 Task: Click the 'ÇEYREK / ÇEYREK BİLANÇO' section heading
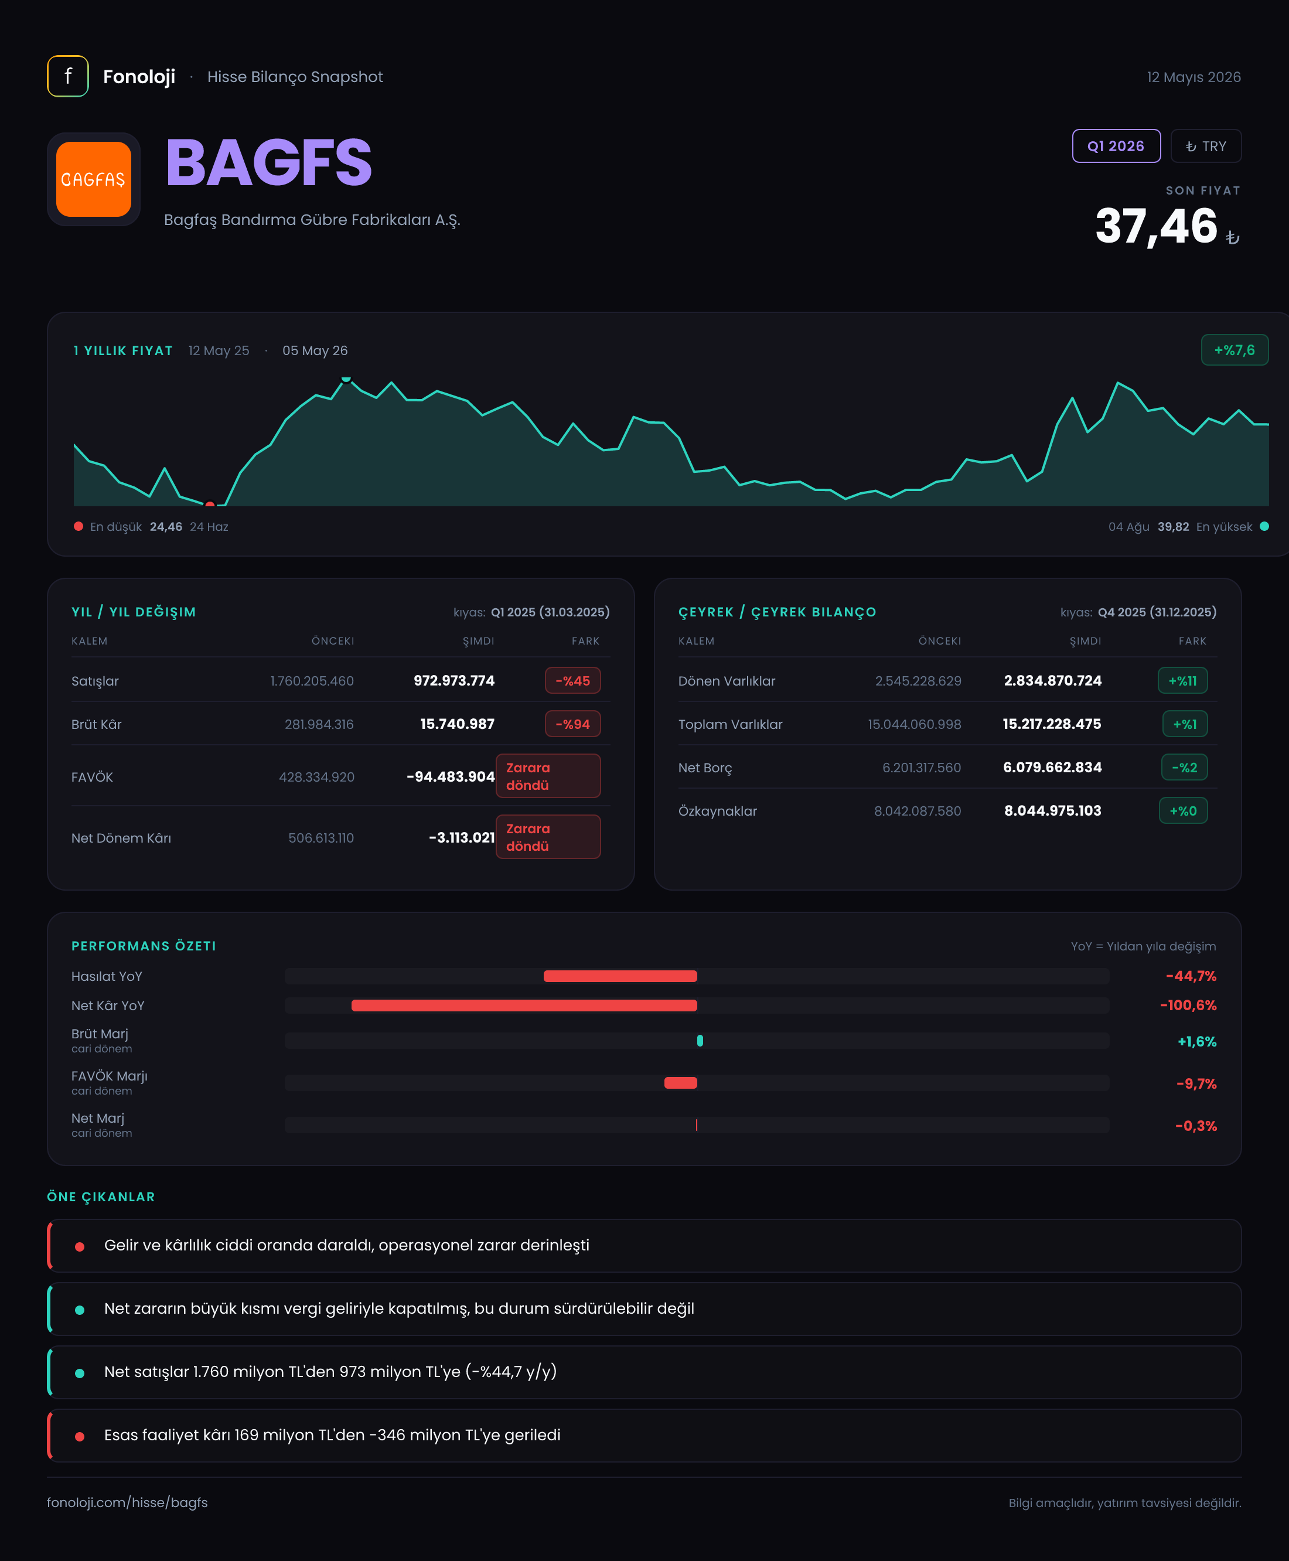click(x=778, y=612)
